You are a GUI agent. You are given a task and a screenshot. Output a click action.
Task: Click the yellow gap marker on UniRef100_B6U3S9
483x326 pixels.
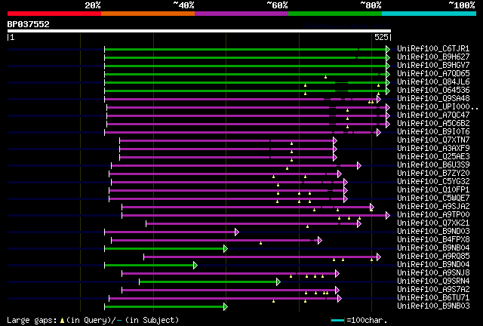coord(287,168)
